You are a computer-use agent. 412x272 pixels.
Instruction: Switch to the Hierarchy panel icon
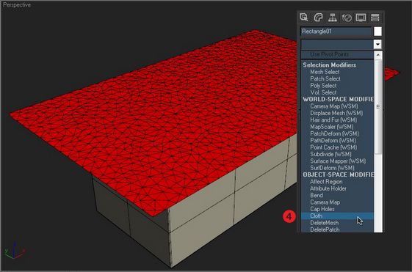pyautogui.click(x=333, y=18)
